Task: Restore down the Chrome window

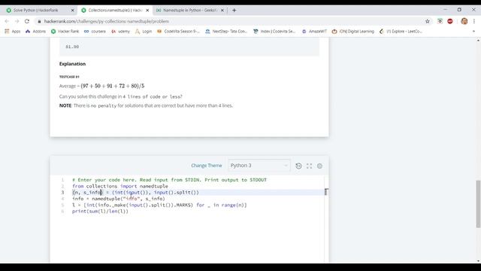Action: pyautogui.click(x=459, y=10)
